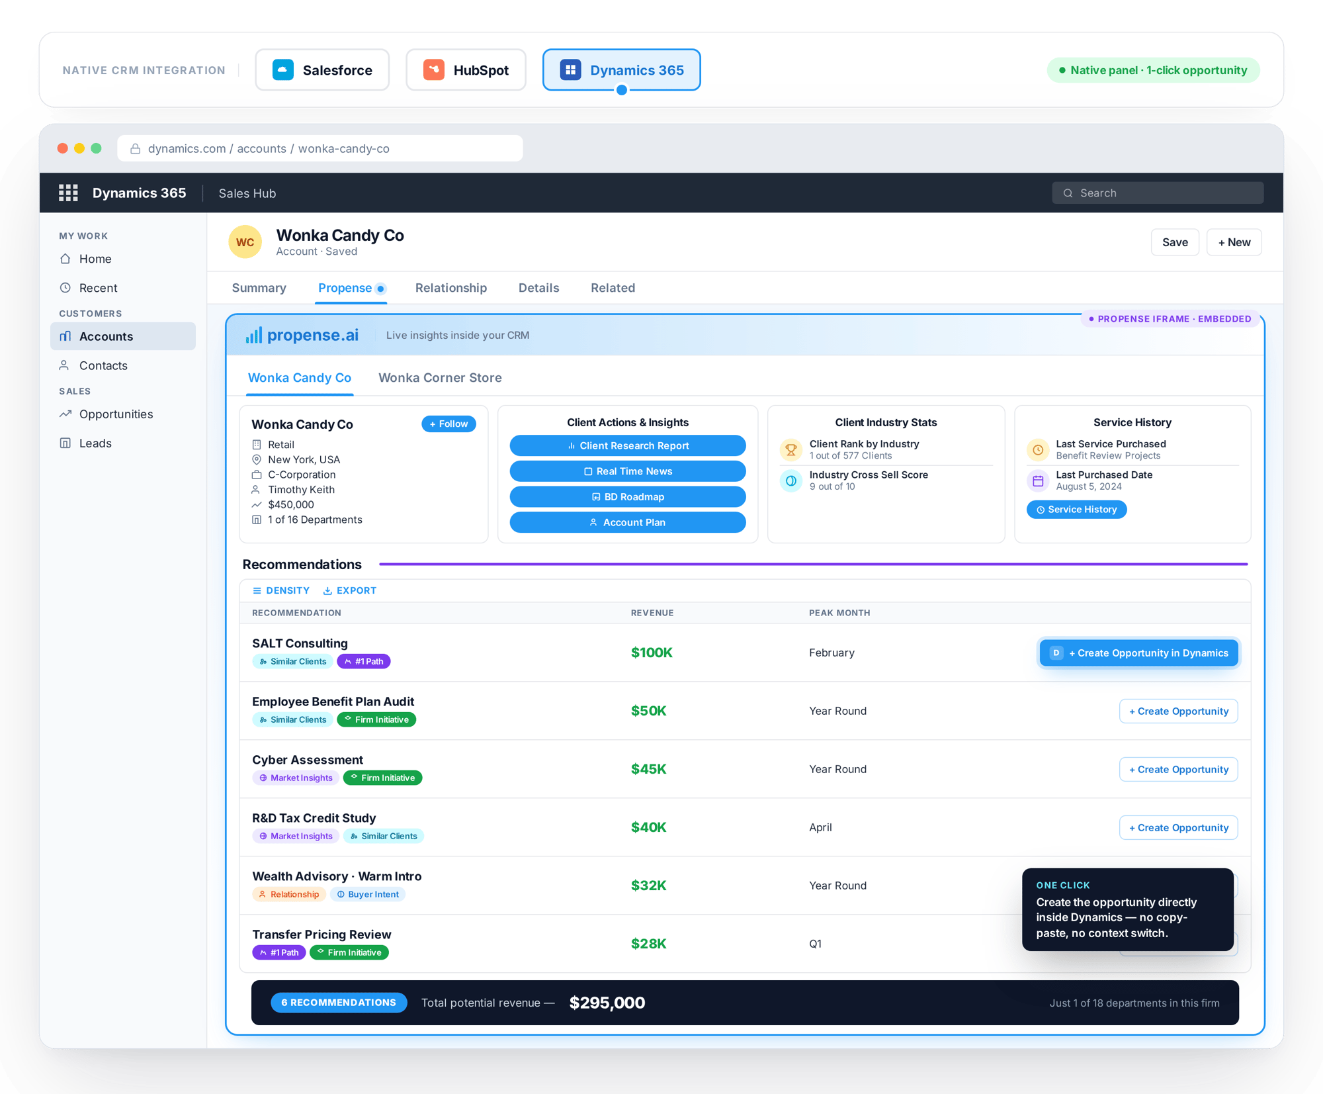
Task: Open the BD Roadmap
Action: 628,497
